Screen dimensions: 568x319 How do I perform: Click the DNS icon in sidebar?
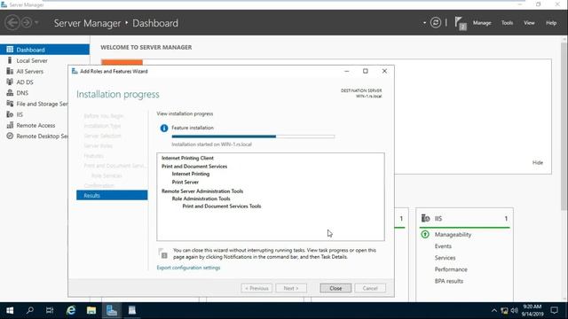(10, 92)
